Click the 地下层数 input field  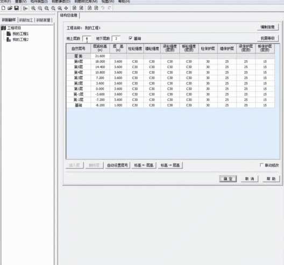(116, 38)
